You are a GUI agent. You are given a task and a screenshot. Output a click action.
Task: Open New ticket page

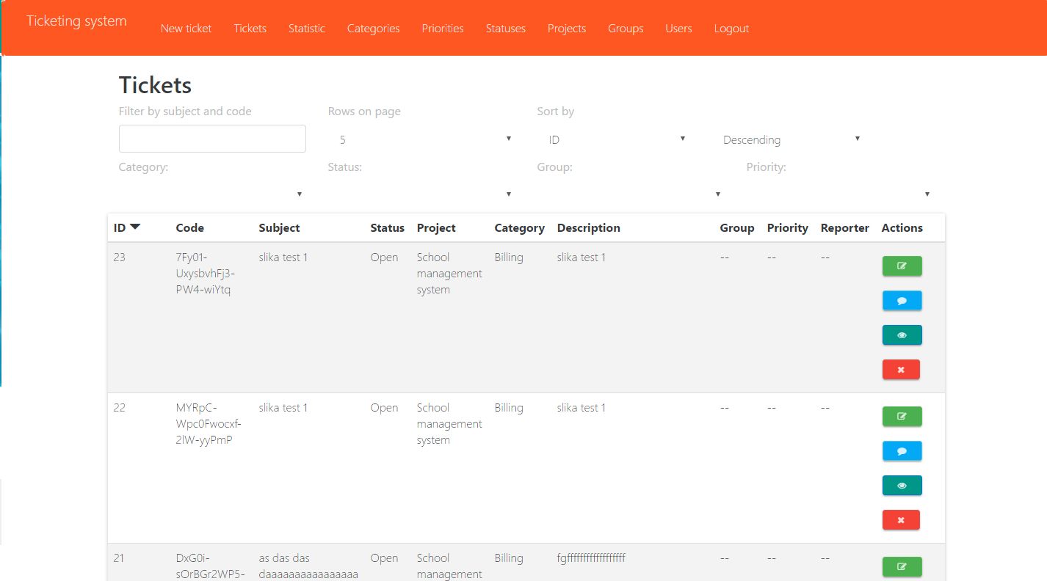(x=186, y=29)
